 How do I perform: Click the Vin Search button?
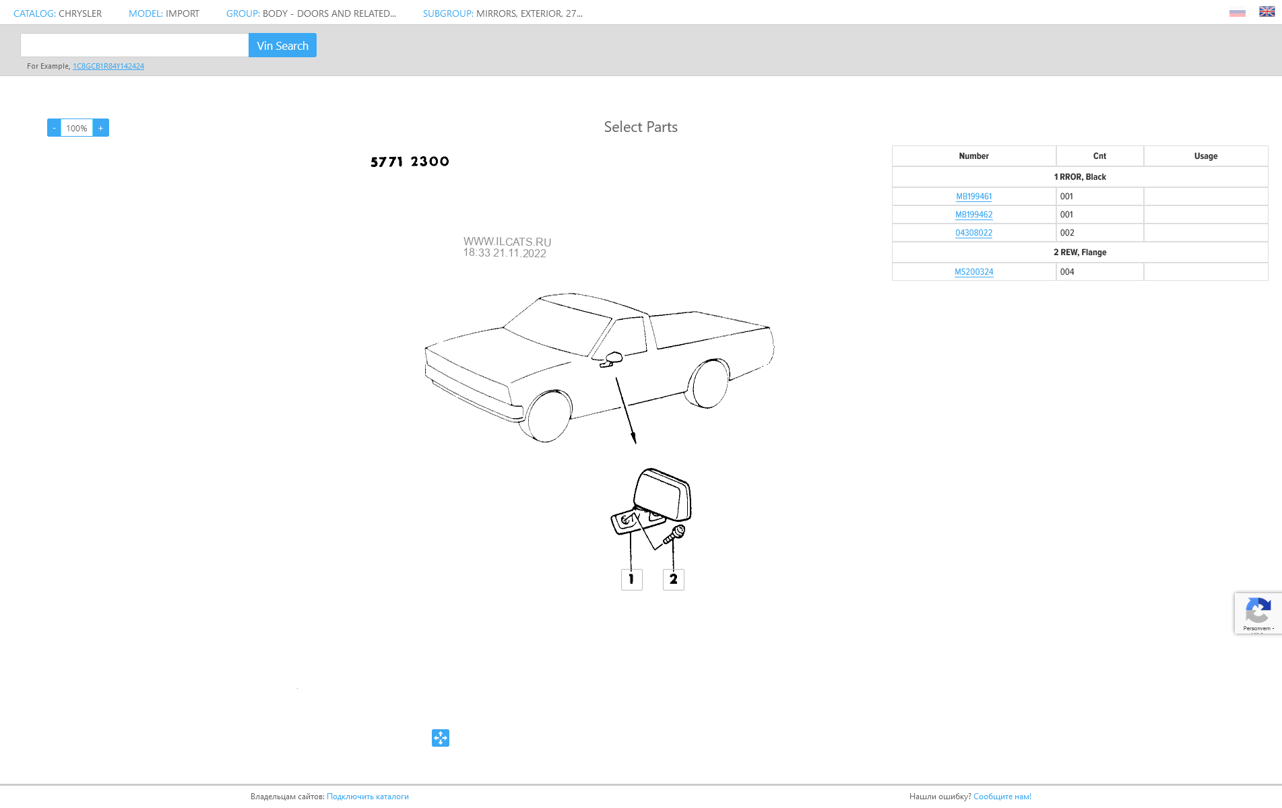pos(282,45)
